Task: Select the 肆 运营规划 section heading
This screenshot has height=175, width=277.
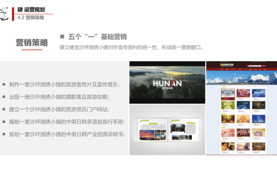Action: tap(31, 10)
